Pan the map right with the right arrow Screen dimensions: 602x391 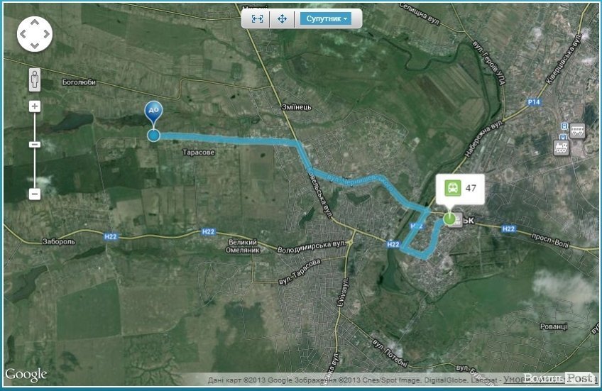click(46, 34)
